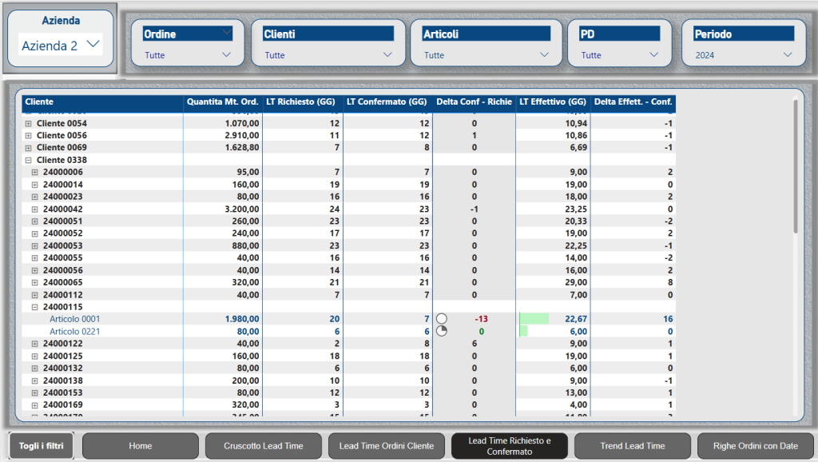Click the table's vertical scrollbar
The image size is (818, 462).
[795, 168]
